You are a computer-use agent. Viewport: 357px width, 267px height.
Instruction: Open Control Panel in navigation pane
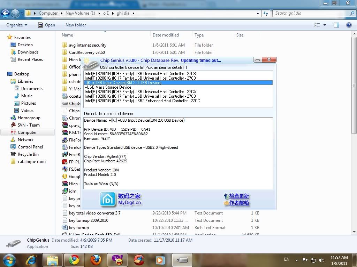[27, 147]
